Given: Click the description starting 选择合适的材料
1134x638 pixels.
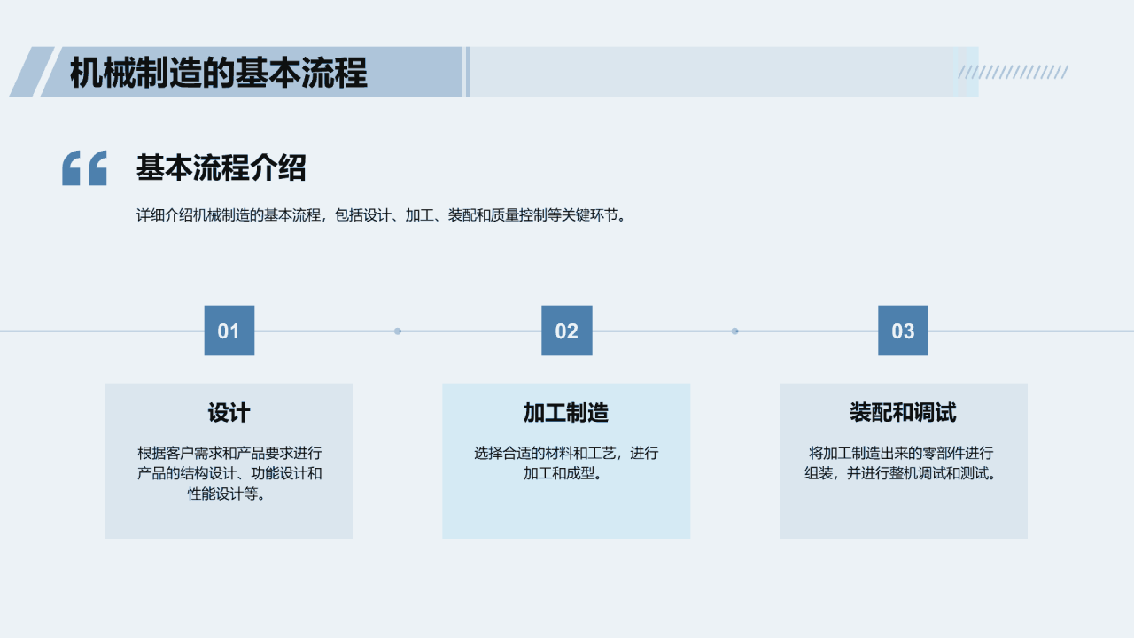Looking at the screenshot, I should [566, 463].
